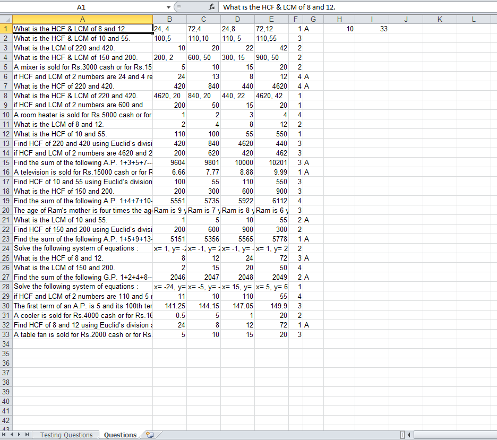Click cell 'A' in column G row 32

click(x=313, y=325)
